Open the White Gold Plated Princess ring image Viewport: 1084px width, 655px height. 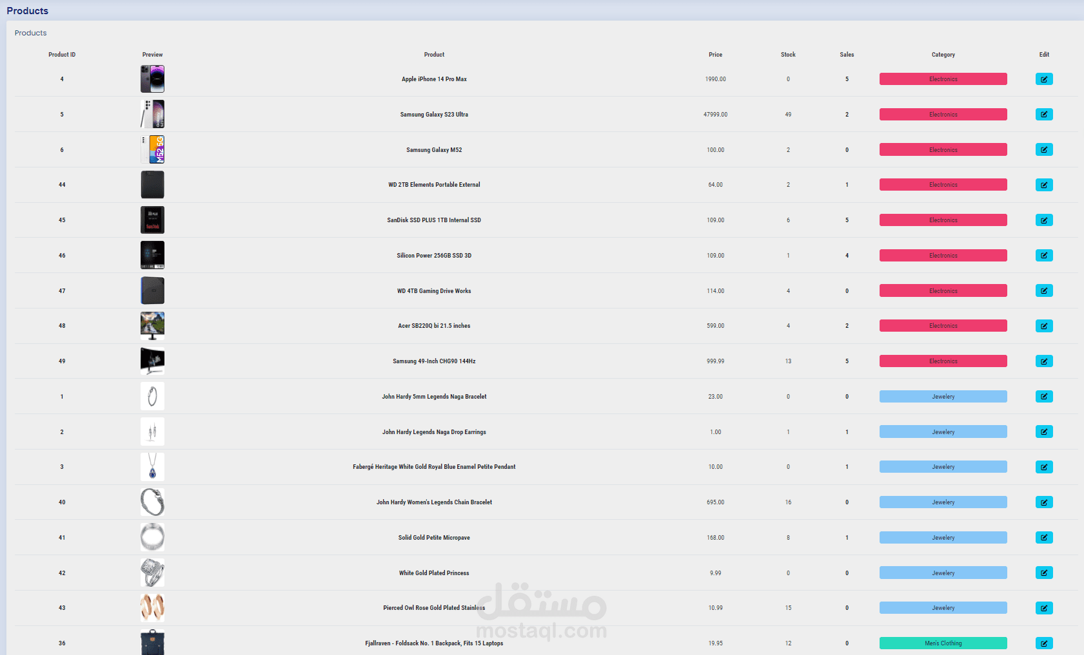tap(152, 573)
